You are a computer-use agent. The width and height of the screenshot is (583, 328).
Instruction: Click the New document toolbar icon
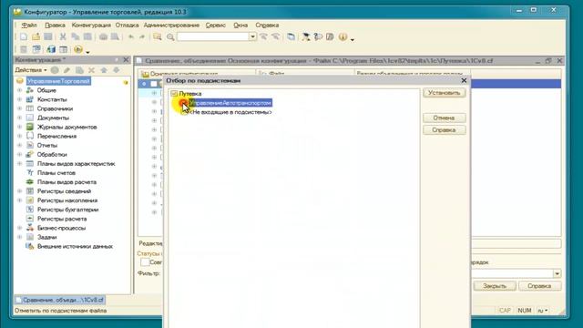tap(24, 36)
